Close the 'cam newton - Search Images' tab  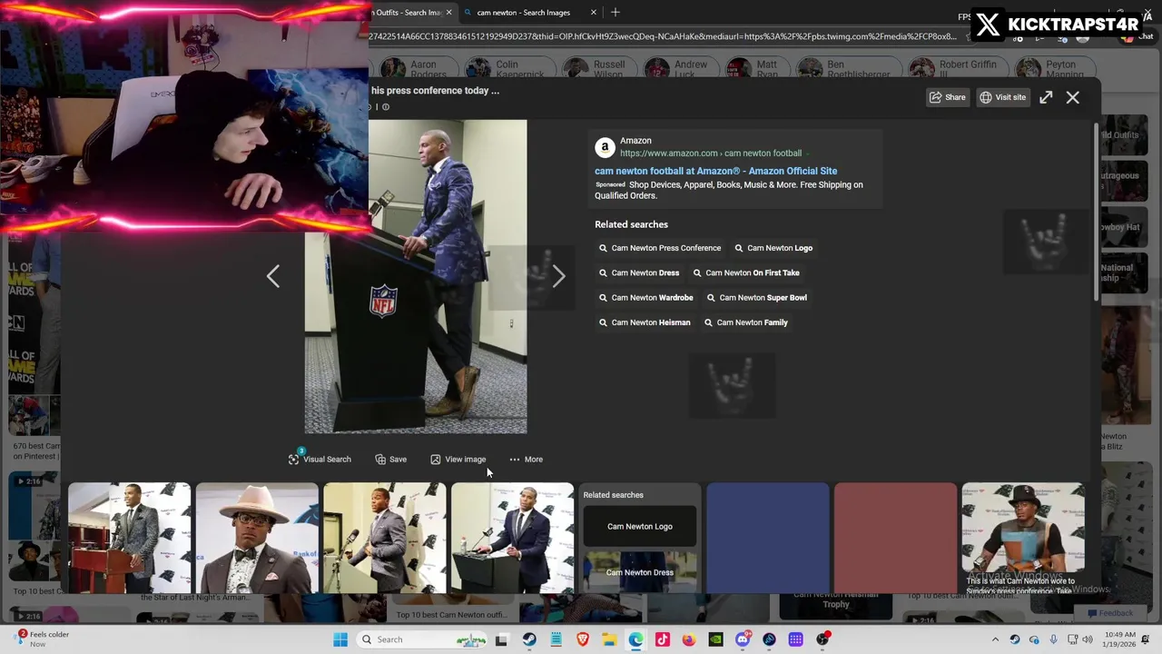click(594, 13)
